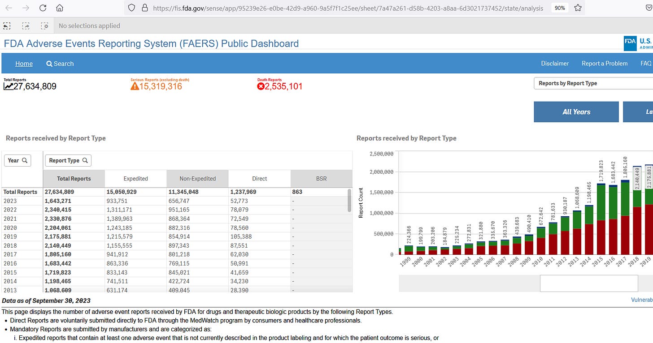Click the 90% zoom level indicator
This screenshot has height=343, width=653.
pyautogui.click(x=560, y=8)
